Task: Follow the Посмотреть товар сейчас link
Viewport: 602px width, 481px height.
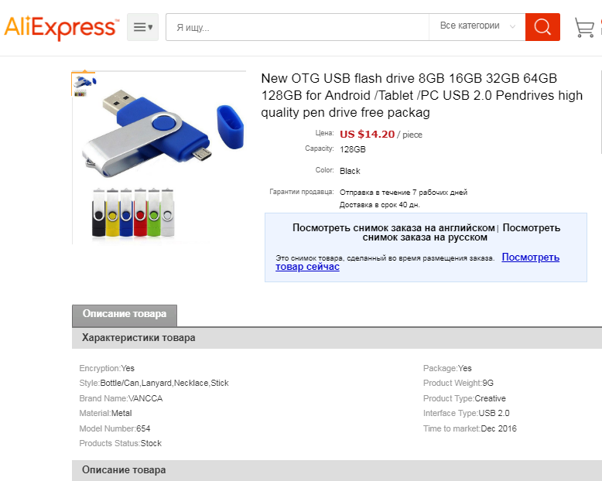Action: pos(417,261)
